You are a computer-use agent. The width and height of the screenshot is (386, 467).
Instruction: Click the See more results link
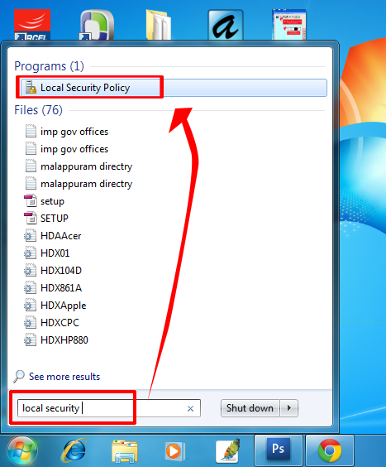click(64, 377)
